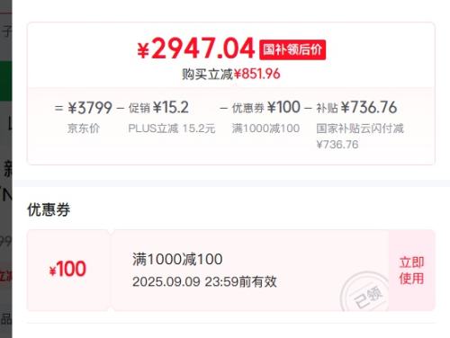The width and height of the screenshot is (450, 338).
Task: Click the green bar behind the overlay
Action: (x=6, y=81)
